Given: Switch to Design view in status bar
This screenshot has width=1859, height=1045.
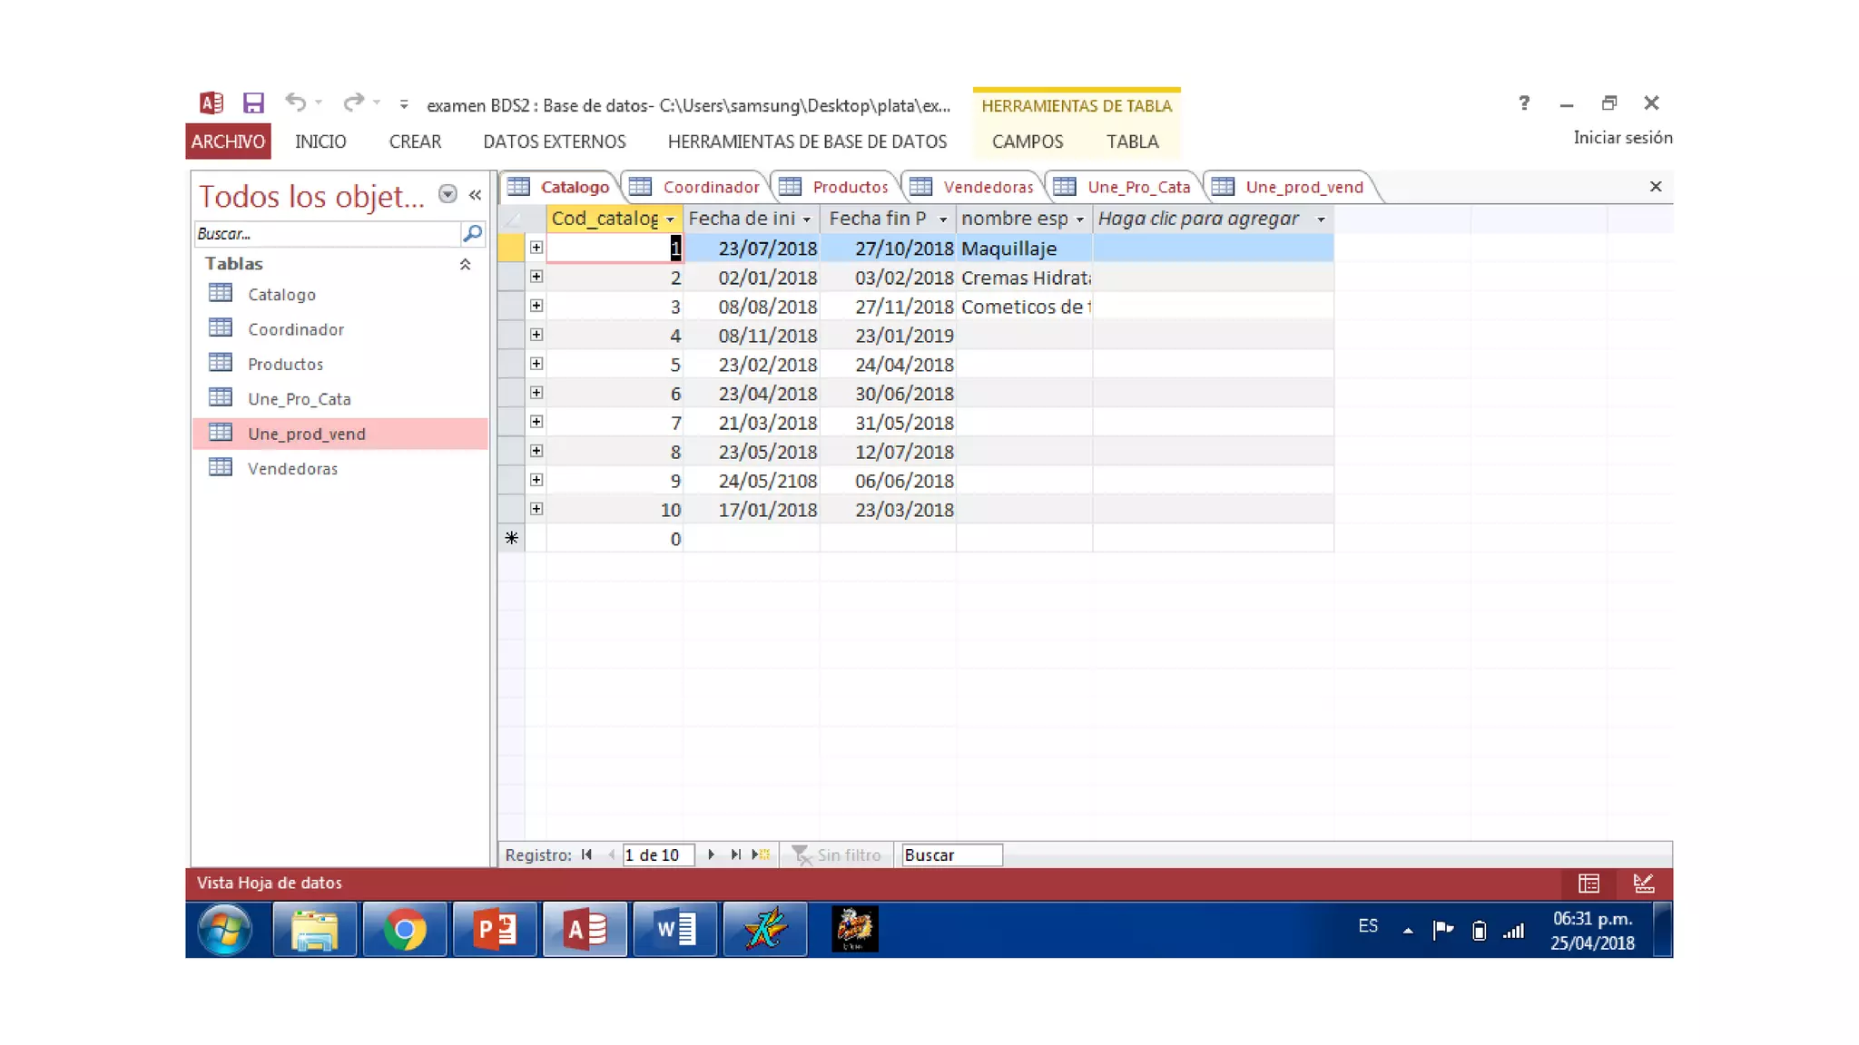Looking at the screenshot, I should coord(1643,883).
